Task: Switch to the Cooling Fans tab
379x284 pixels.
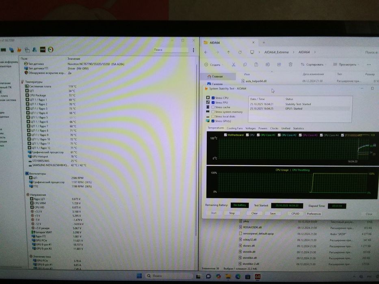Action: pyautogui.click(x=234, y=128)
